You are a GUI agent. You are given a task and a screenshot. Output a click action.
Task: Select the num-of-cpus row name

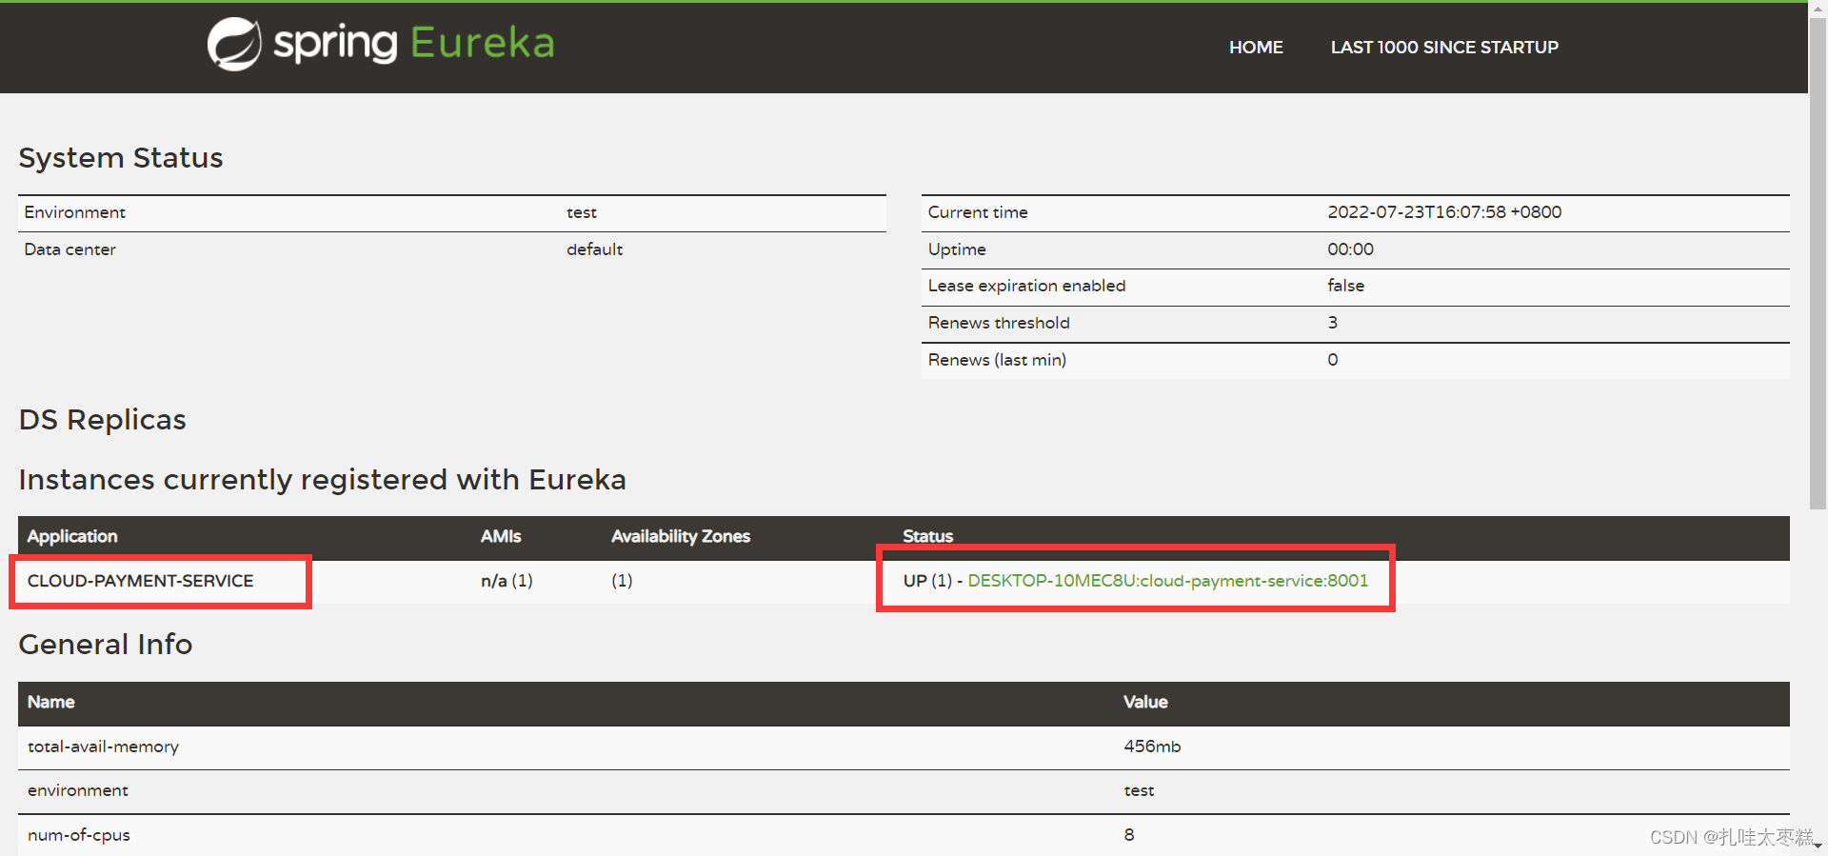(x=79, y=836)
